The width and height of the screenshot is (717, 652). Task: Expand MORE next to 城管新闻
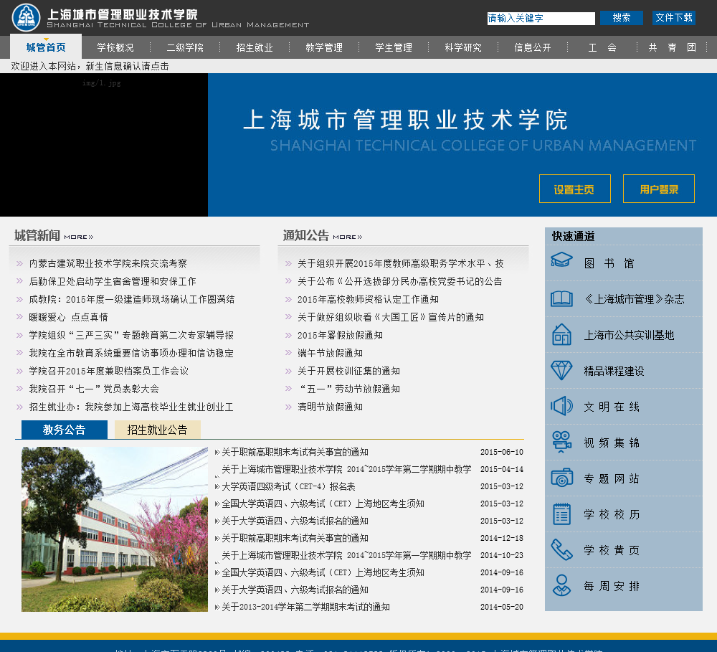(x=78, y=237)
